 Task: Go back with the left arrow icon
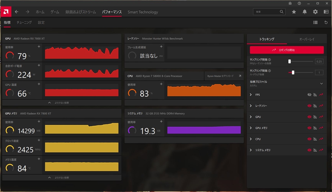point(17,12)
